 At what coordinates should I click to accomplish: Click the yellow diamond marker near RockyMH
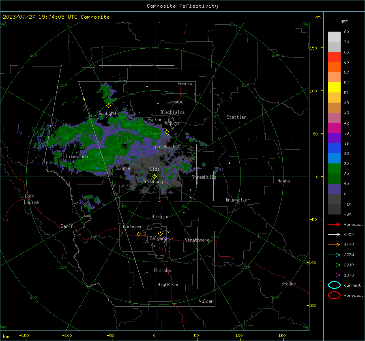[108, 106]
